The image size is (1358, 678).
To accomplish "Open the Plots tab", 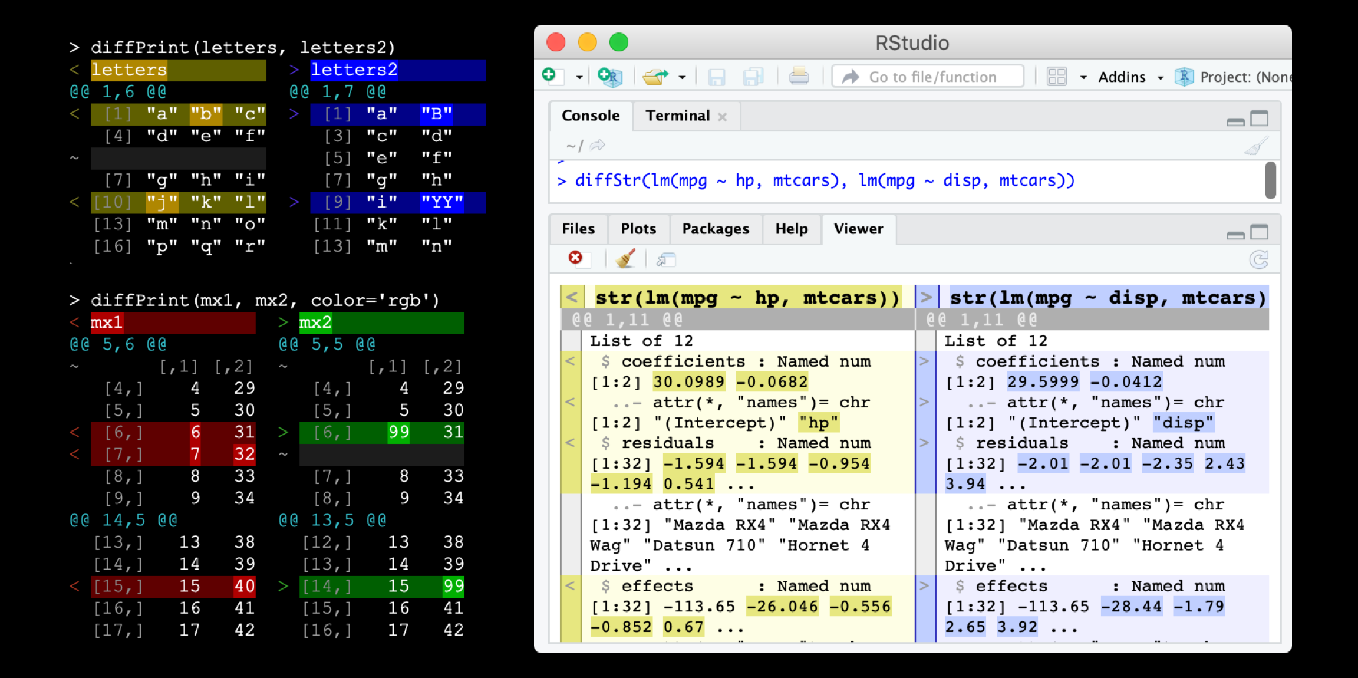I will (x=638, y=229).
